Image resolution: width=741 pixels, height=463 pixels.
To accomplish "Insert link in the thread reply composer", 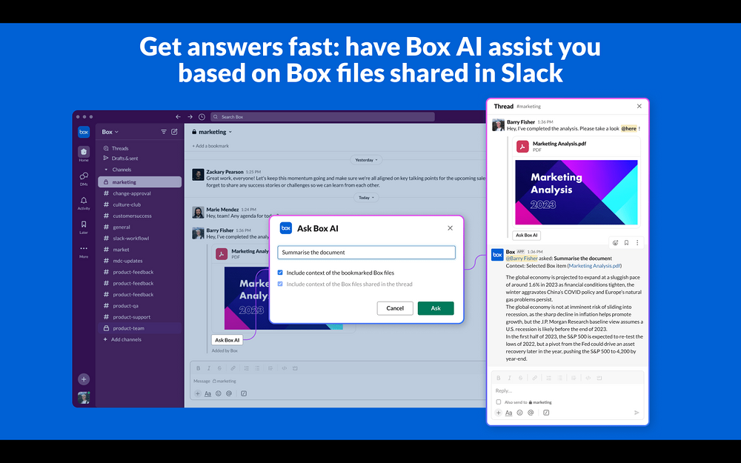I will (534, 378).
